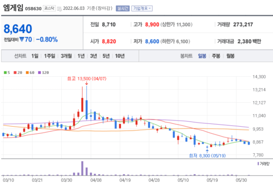Click the 최저 8,300 (05/19) label

pos(207,155)
